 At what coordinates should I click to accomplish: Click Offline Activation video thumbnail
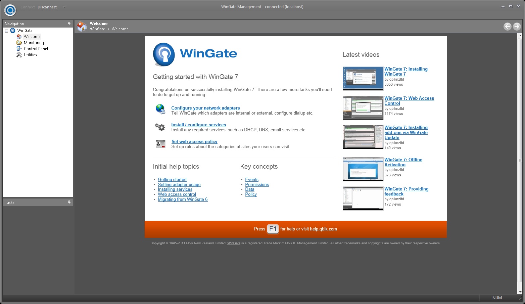coord(363,169)
